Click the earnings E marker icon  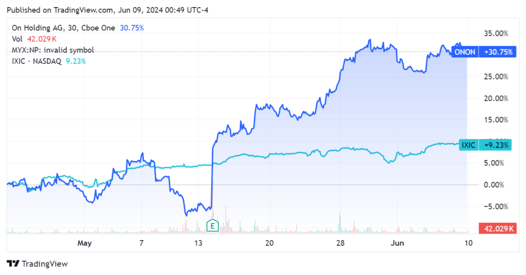coord(212,225)
